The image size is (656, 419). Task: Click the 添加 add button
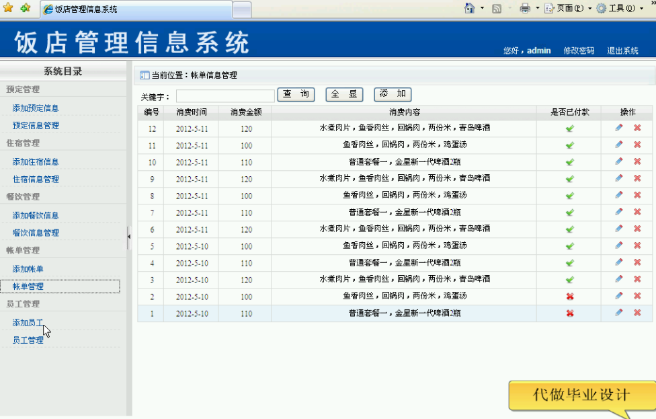(393, 94)
